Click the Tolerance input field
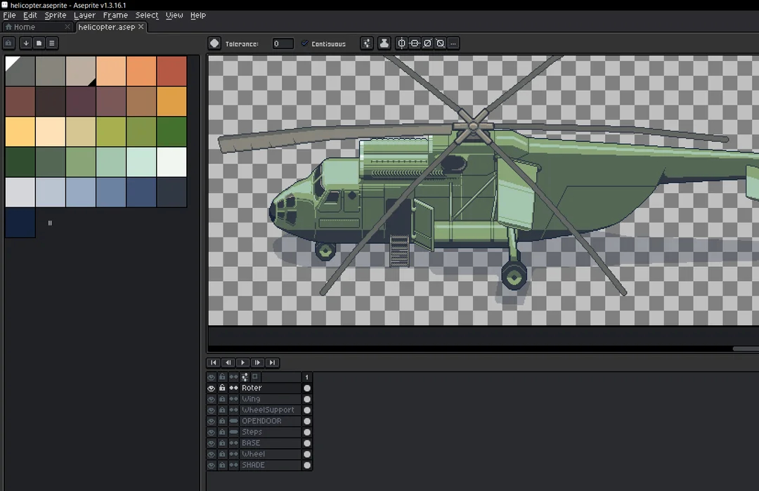This screenshot has width=759, height=491. coord(283,44)
